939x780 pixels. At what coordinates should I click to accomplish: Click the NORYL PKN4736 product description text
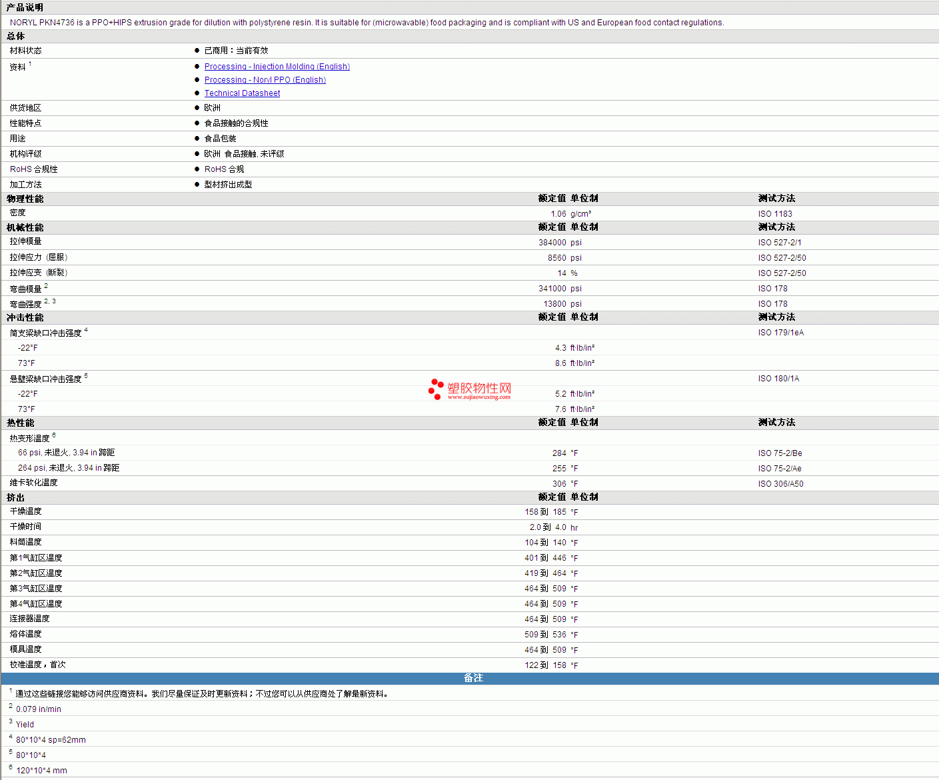[367, 23]
